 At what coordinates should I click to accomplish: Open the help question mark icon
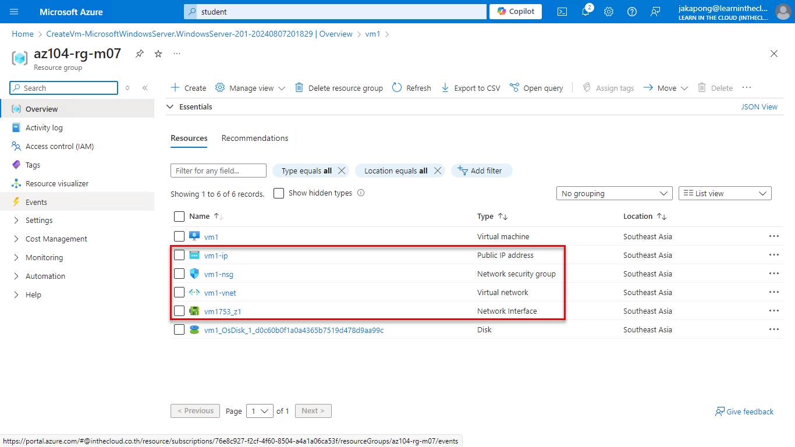click(632, 12)
